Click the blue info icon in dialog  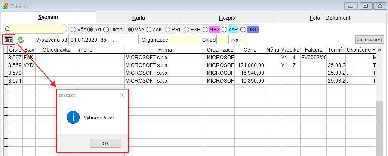tap(73, 118)
